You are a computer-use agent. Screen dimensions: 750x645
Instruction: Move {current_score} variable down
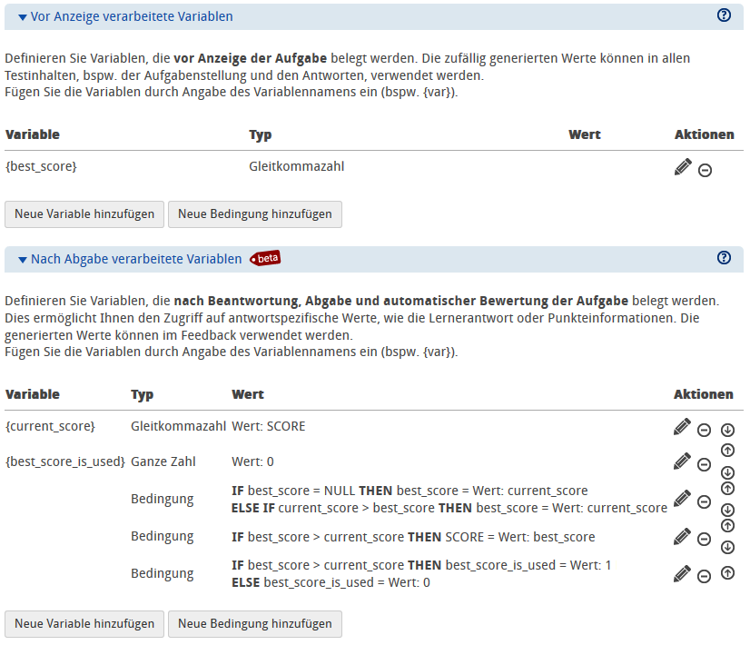click(x=727, y=430)
